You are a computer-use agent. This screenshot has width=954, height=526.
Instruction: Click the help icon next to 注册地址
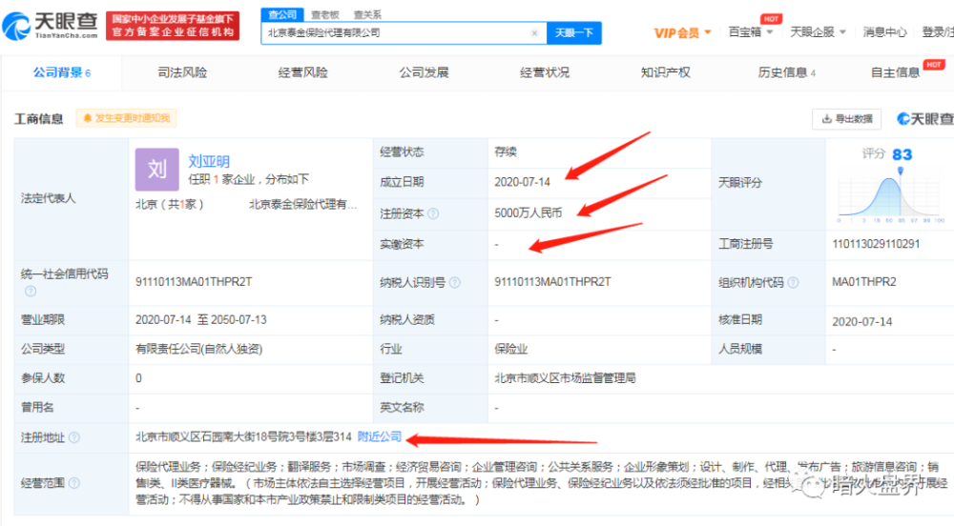pos(74,437)
